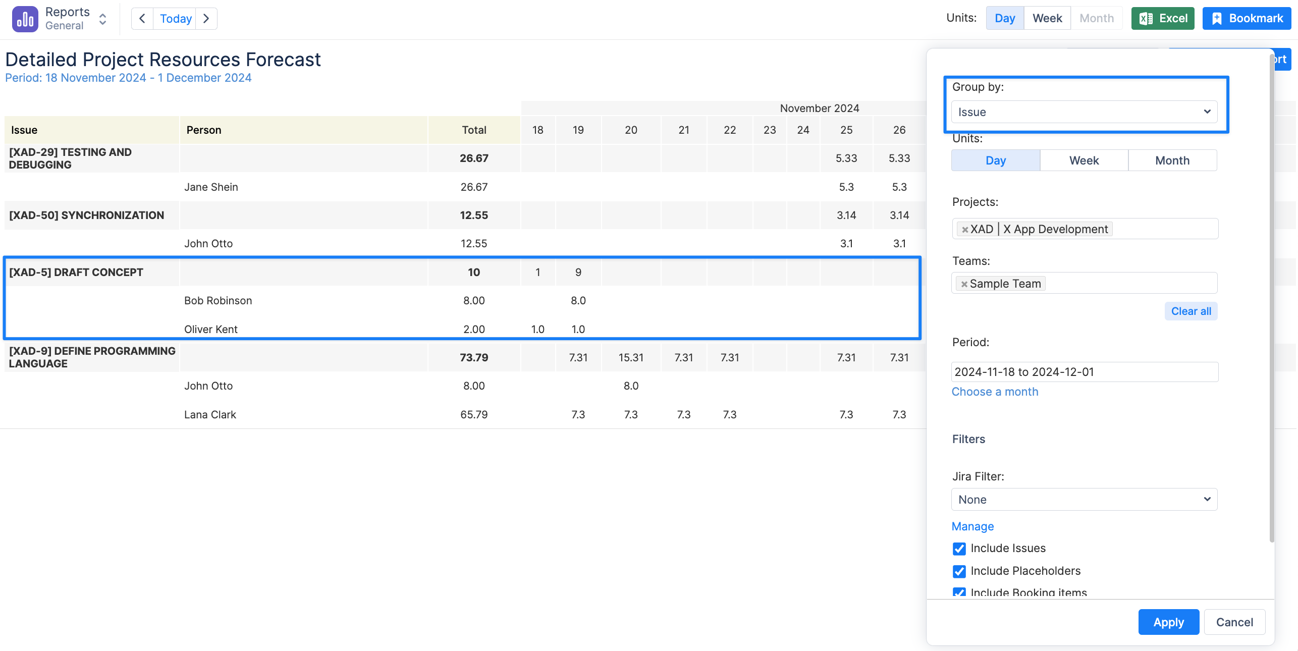
Task: Remove Sample Team tag with x icon
Action: pyautogui.click(x=964, y=284)
